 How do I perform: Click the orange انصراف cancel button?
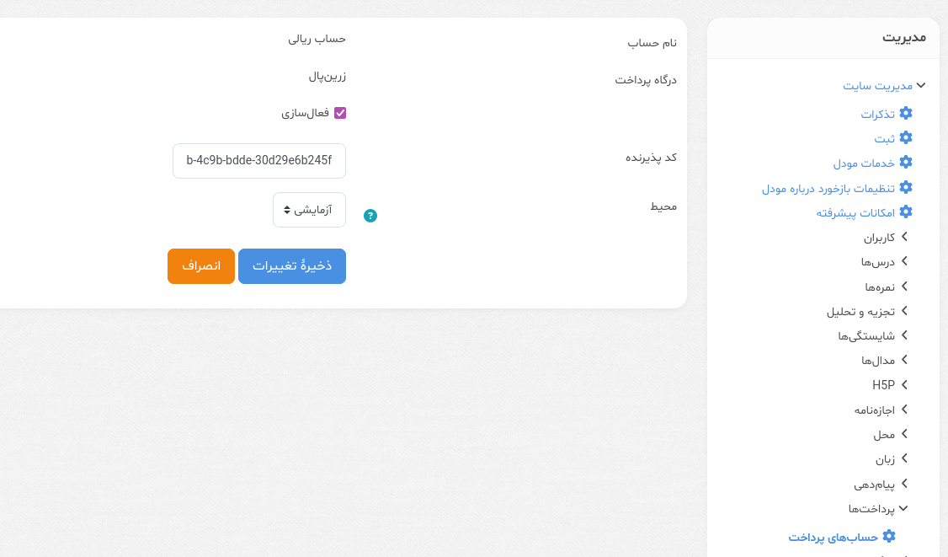[201, 266]
